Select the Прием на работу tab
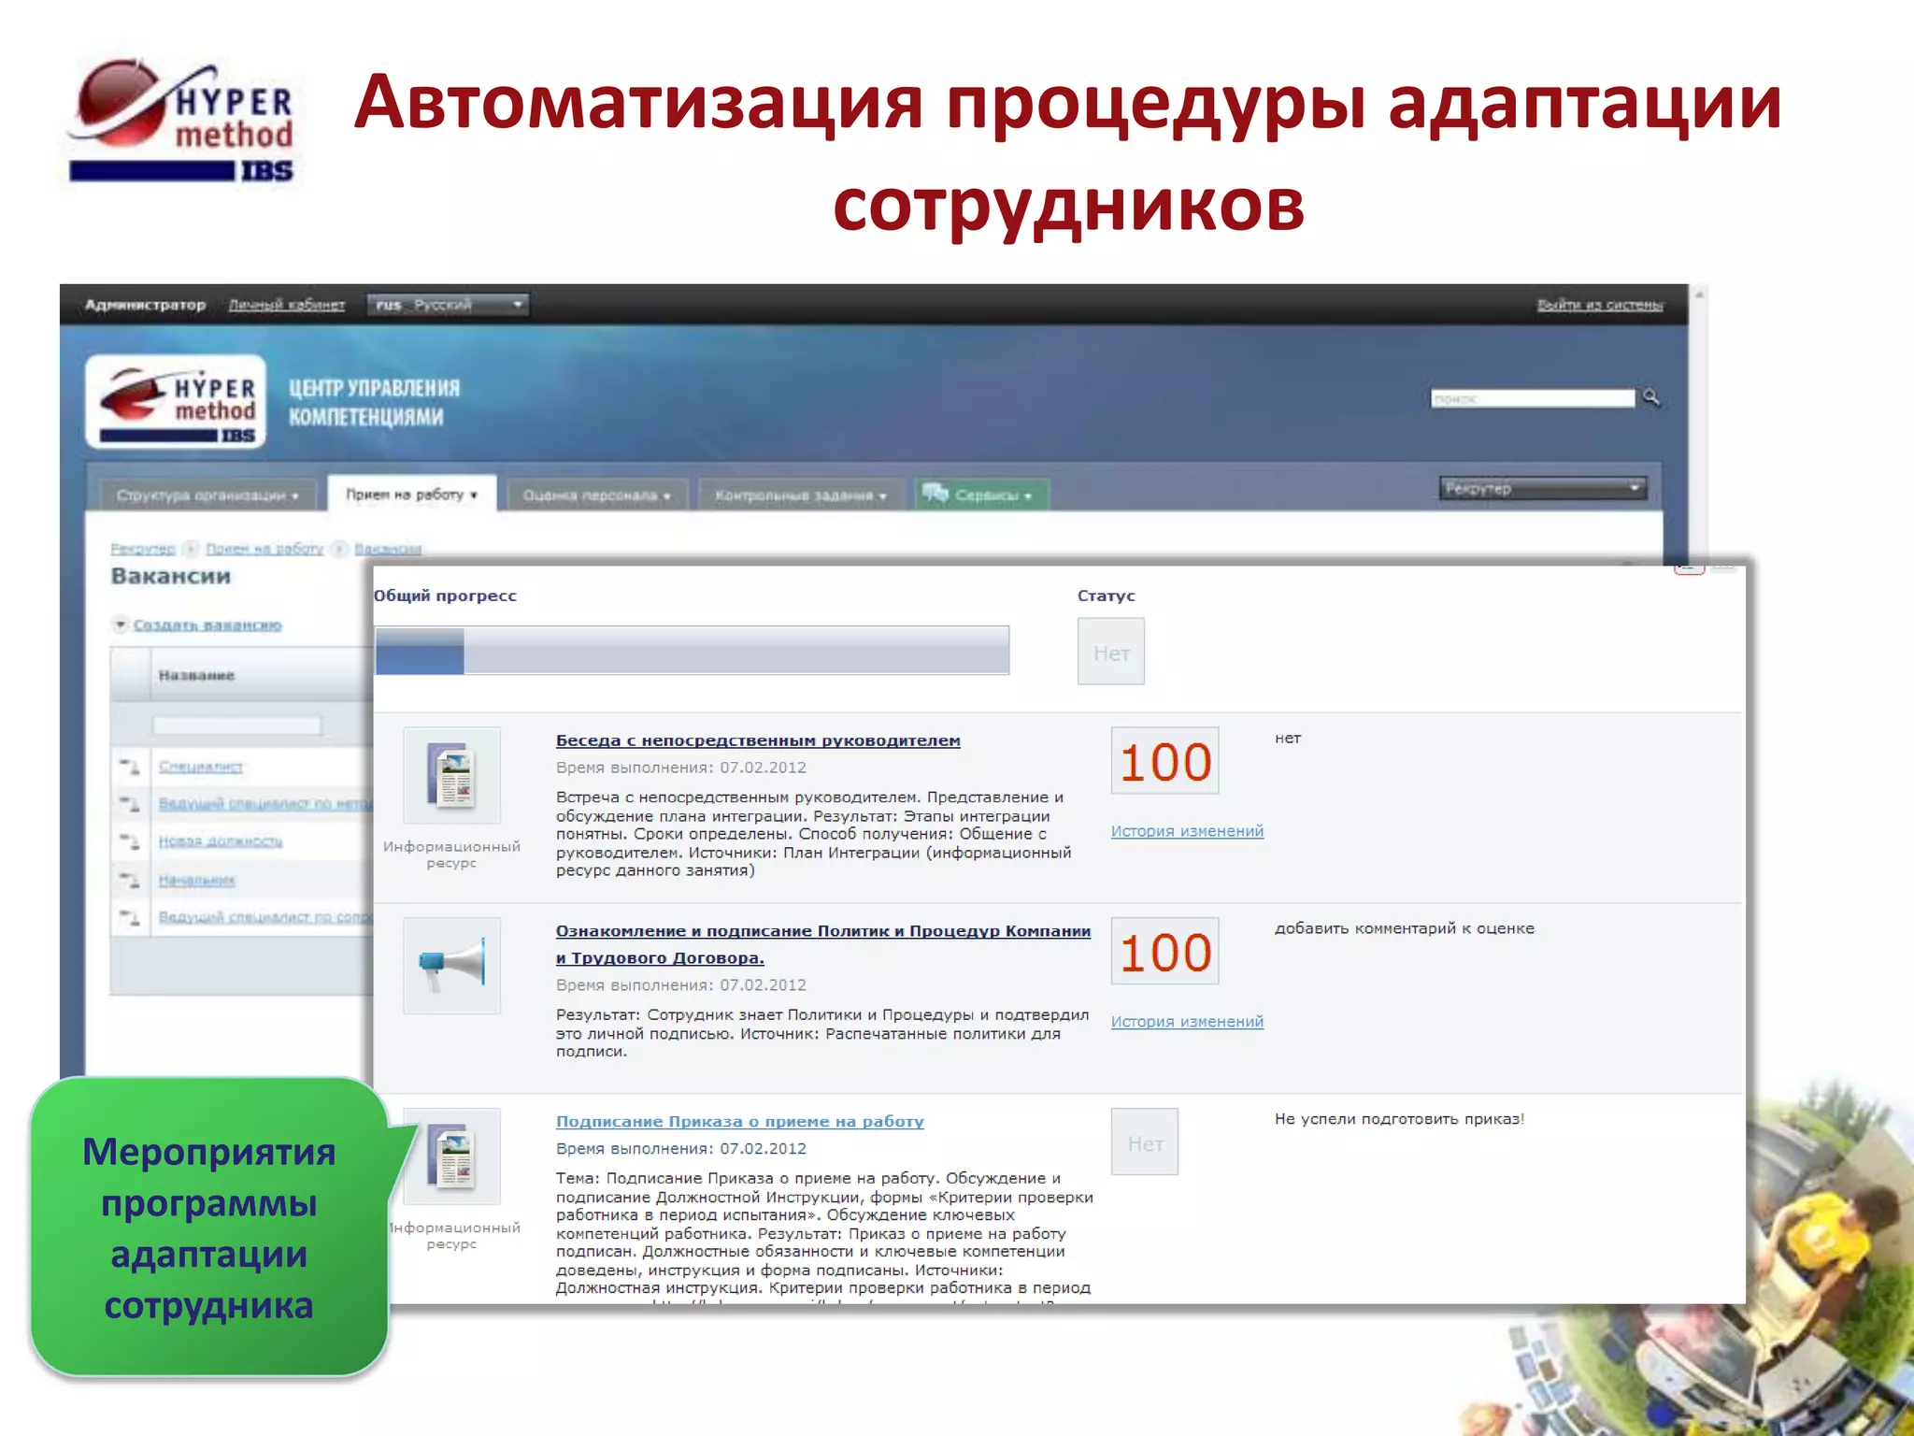 point(411,494)
